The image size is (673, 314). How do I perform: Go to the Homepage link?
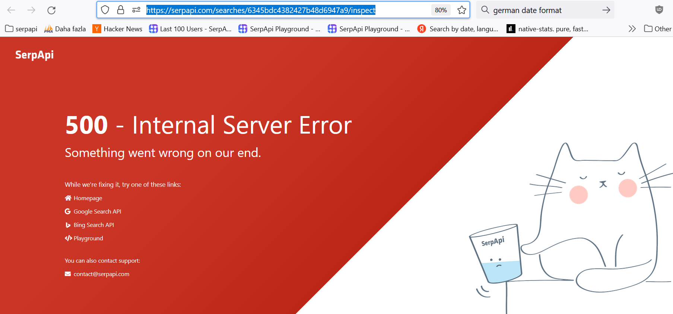click(83, 198)
